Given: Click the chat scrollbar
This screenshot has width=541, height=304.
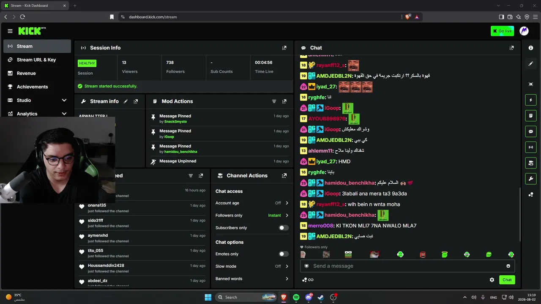Looking at the screenshot, I should coord(520,214).
